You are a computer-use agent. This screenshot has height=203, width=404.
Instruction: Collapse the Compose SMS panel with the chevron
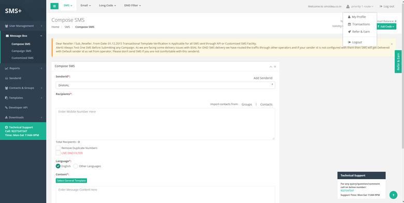[271, 67]
